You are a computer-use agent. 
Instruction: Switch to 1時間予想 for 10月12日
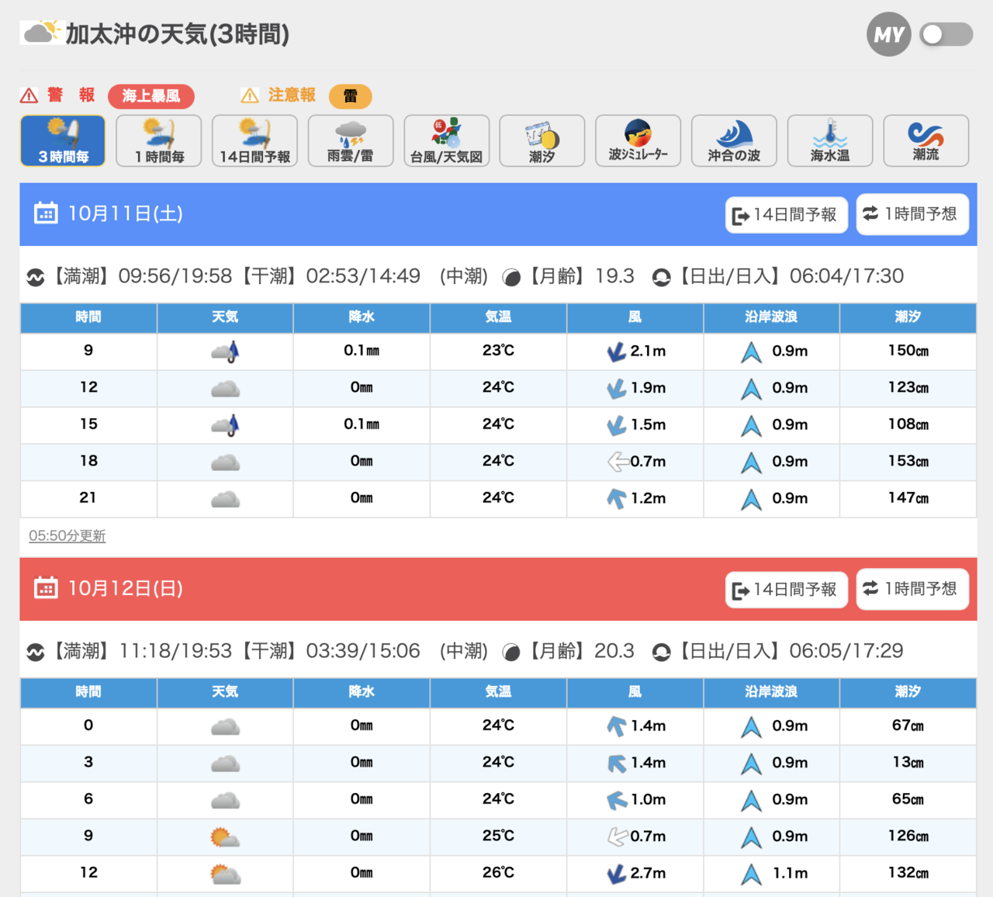tap(912, 589)
